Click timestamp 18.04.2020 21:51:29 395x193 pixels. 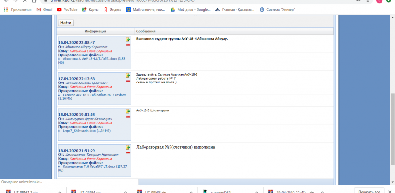[x=77, y=151]
